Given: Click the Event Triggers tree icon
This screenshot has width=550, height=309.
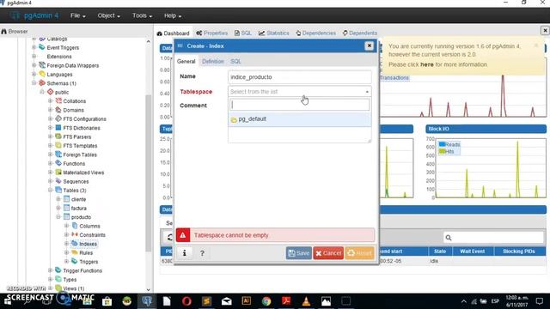Looking at the screenshot, I should click(x=42, y=47).
